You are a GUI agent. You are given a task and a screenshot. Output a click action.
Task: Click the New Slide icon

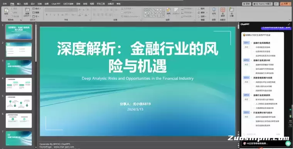coord(27,10)
